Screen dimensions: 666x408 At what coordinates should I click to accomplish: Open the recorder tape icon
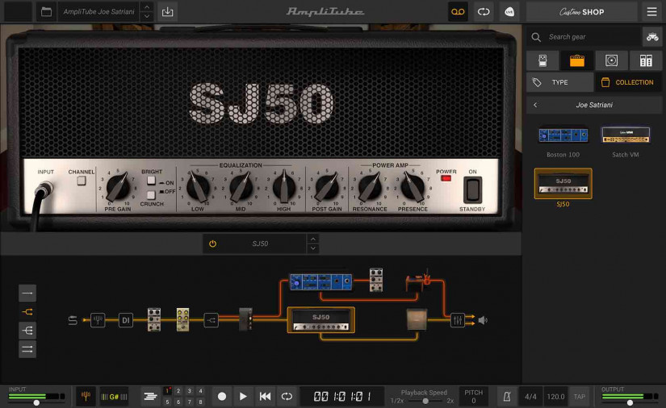pos(458,12)
